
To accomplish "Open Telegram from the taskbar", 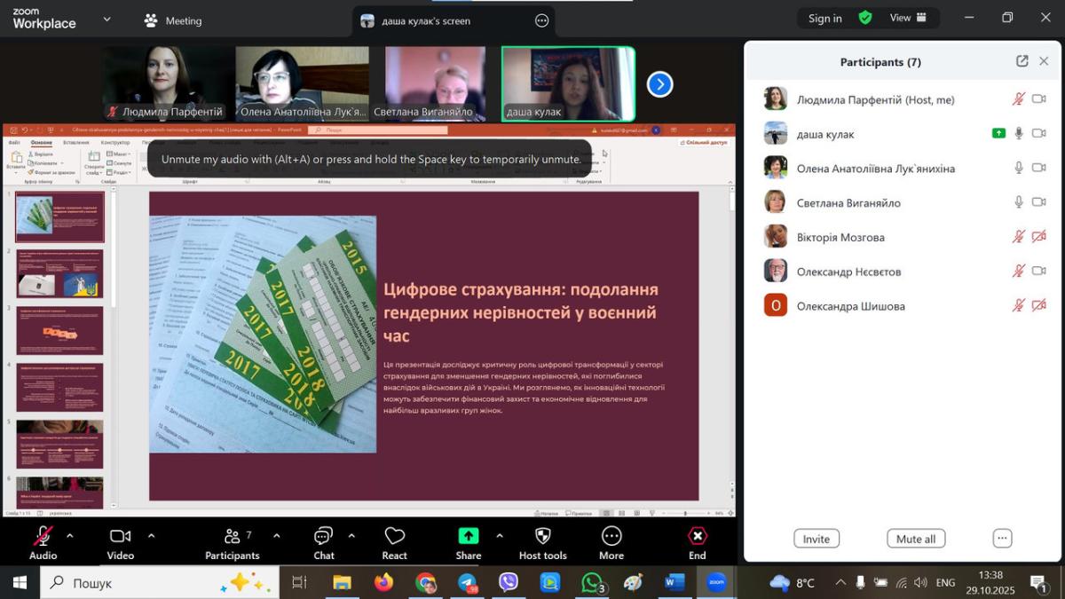I will tap(467, 582).
